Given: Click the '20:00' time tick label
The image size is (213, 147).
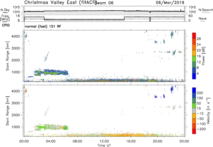Looking at the screenshot, I should pos(157,141).
